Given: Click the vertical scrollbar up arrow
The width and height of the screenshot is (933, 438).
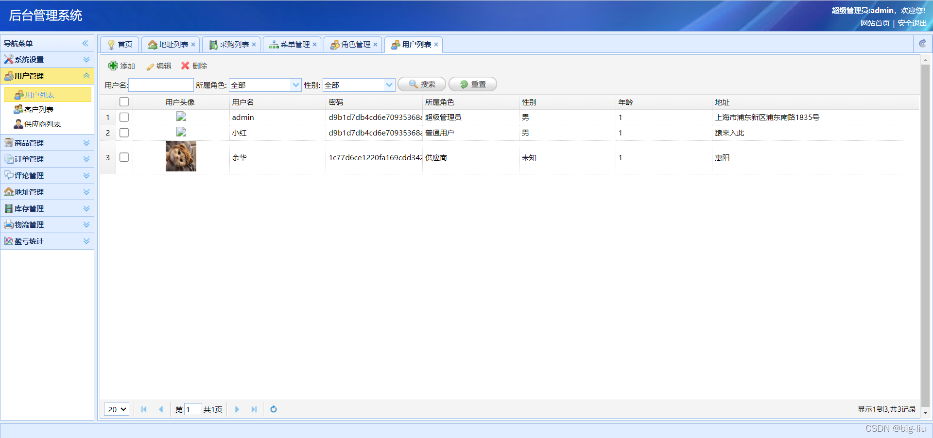Looking at the screenshot, I should tap(925, 60).
